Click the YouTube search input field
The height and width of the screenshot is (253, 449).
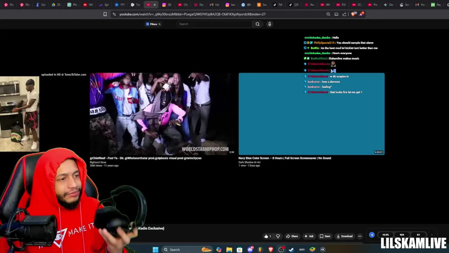coord(214,24)
